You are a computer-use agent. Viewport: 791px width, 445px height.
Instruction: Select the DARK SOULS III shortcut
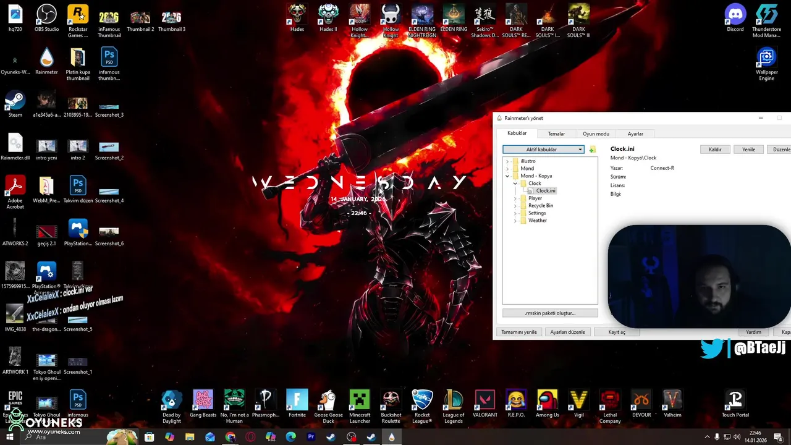click(x=578, y=21)
